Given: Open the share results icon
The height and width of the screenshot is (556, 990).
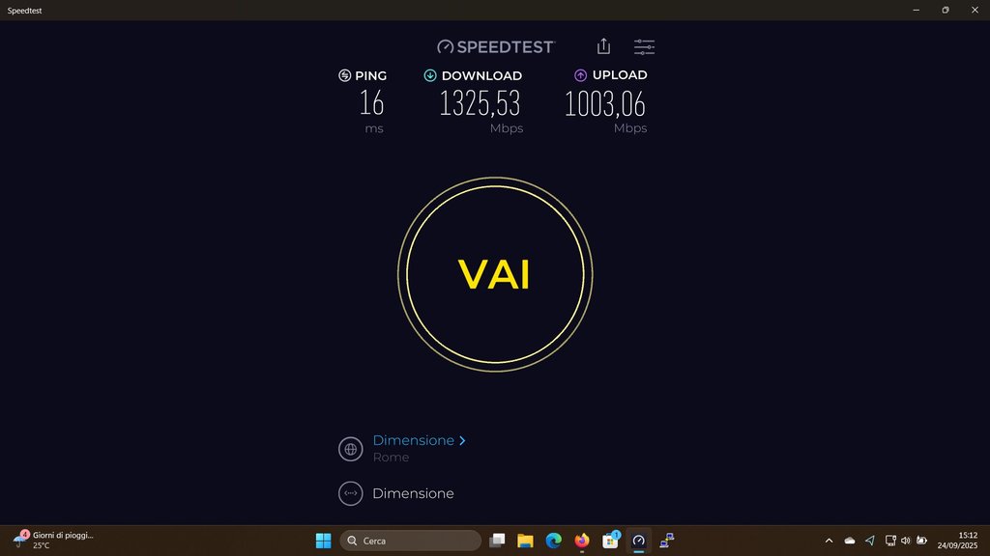Looking at the screenshot, I should [x=603, y=46].
